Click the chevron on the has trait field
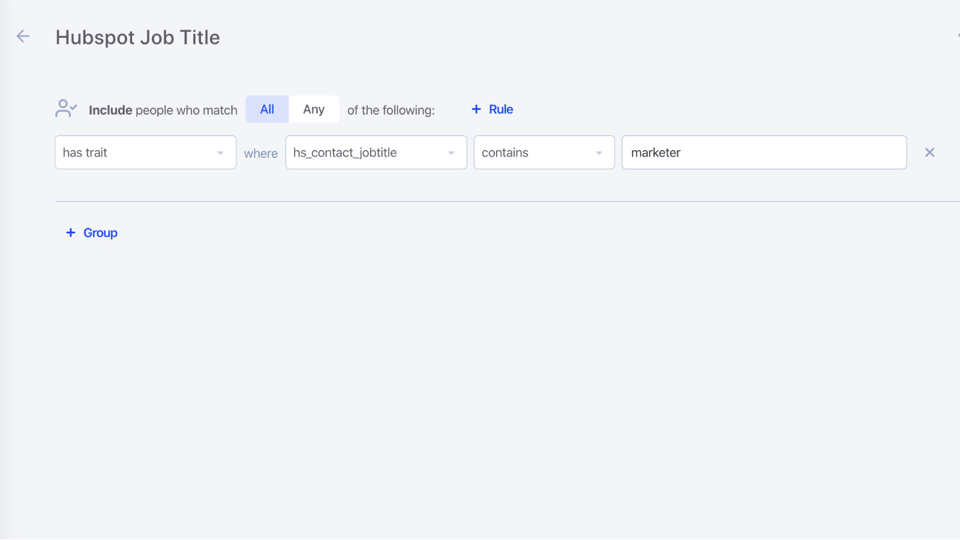Viewport: 960px width, 540px height. pos(220,153)
